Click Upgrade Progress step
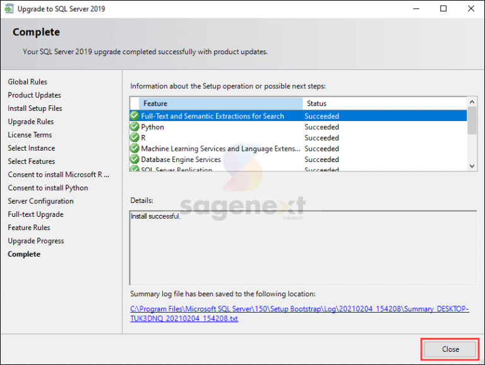Image resolution: width=485 pixels, height=365 pixels. pyautogui.click(x=36, y=241)
